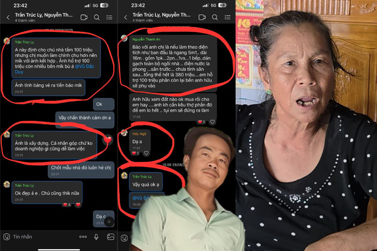Screen dimensions: 377x251
Task: Tap heart reaction on 'Anh là xây dựng' message
Action: click(107, 139)
